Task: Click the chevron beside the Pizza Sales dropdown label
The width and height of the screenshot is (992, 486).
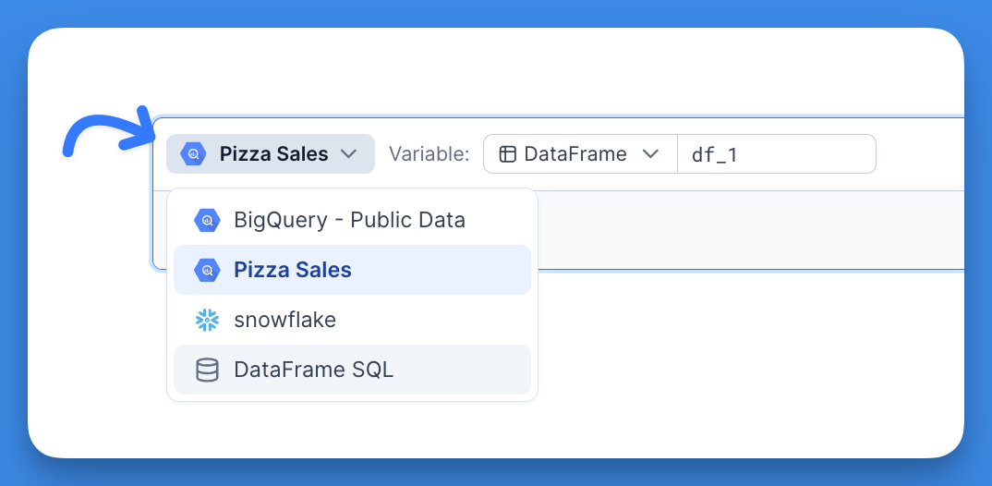Action: pyautogui.click(x=348, y=153)
